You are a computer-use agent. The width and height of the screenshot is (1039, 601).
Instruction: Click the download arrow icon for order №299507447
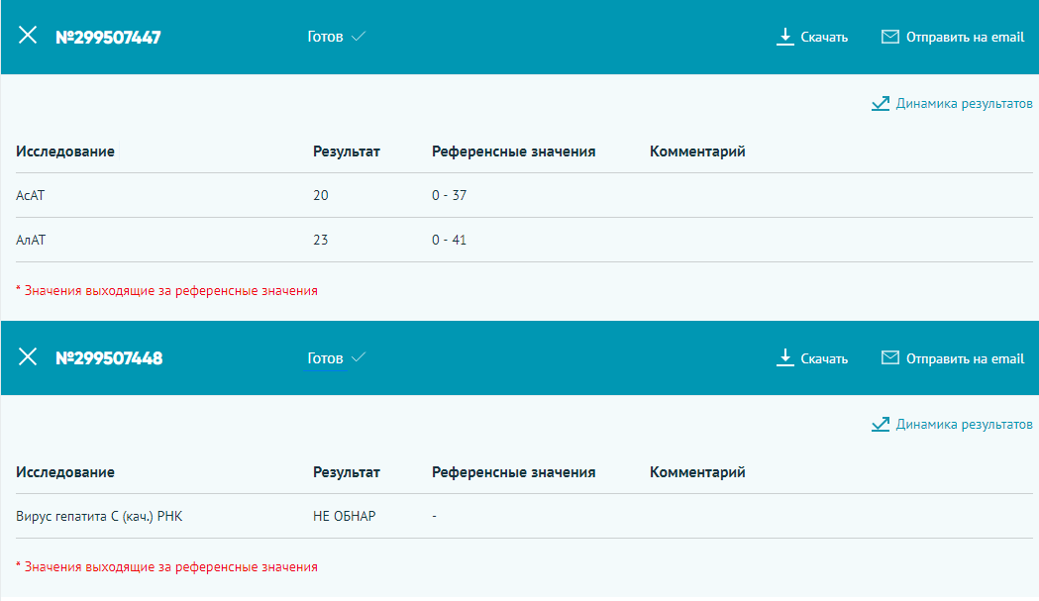tap(785, 37)
